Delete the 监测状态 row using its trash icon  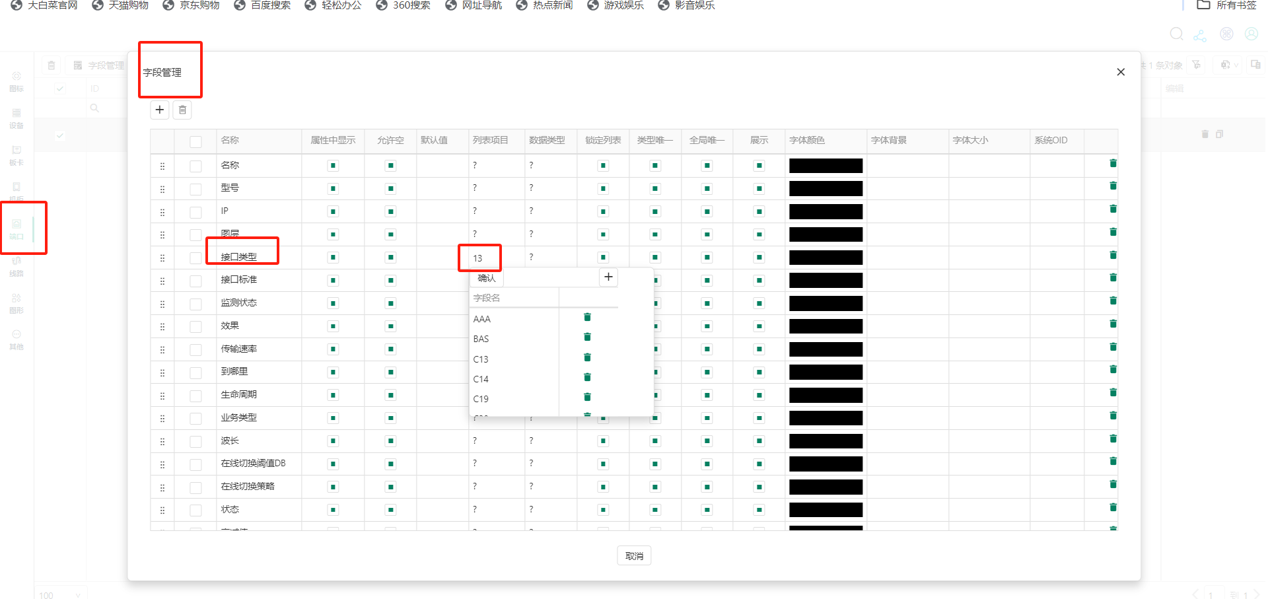(1113, 301)
